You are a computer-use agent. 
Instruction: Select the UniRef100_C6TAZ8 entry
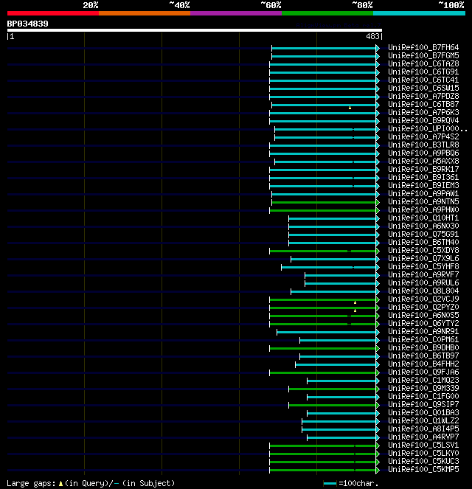(423, 64)
